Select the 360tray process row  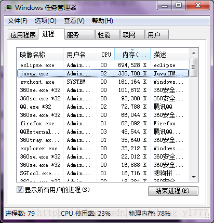103,140
